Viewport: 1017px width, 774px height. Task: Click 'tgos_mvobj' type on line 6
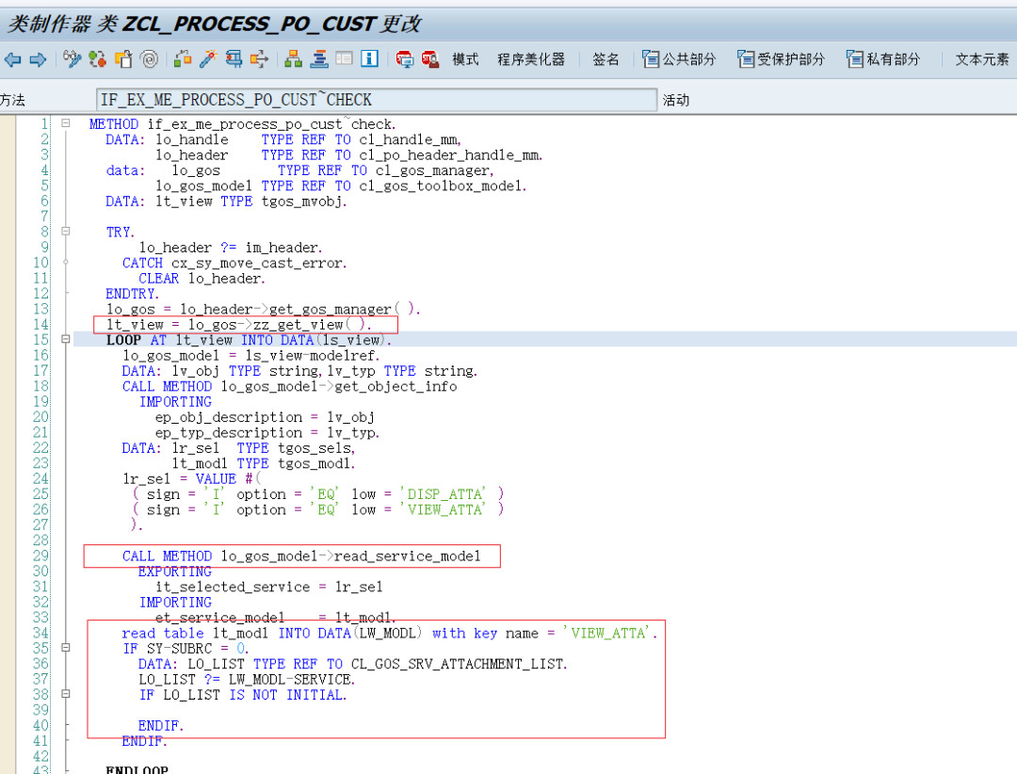[x=301, y=202]
